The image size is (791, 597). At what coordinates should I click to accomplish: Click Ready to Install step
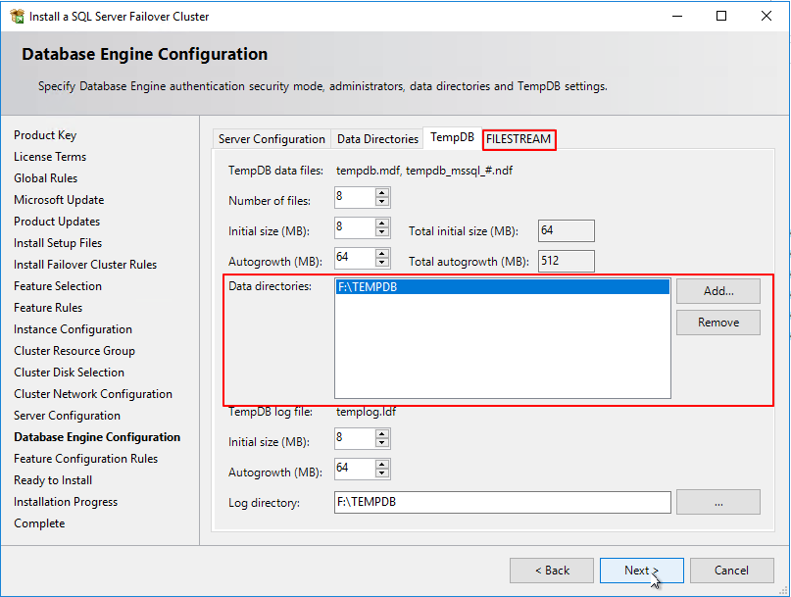click(x=53, y=480)
